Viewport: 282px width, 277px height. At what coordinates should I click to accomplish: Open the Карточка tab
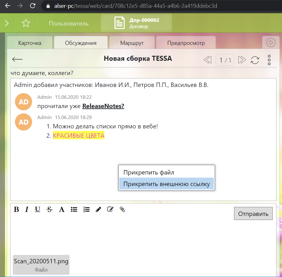30,43
